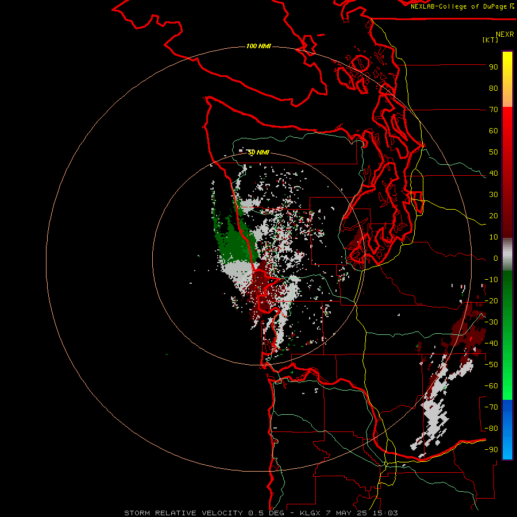
Task: Click the -90 value on velocity scale
Action: (491, 450)
